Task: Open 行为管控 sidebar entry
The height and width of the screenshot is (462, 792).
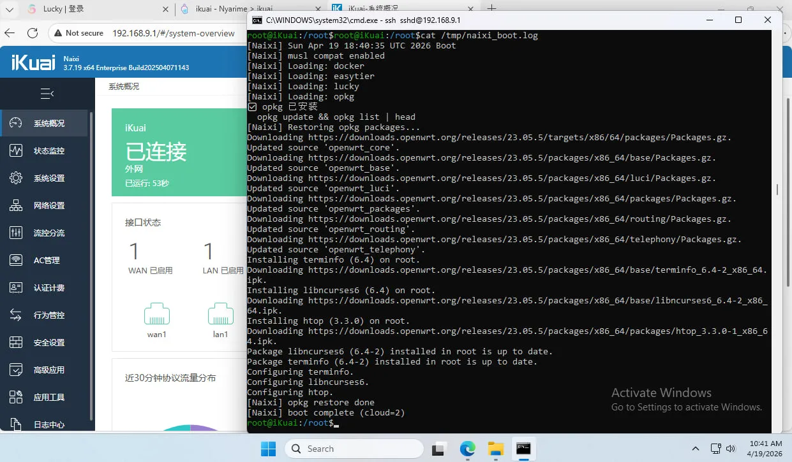Action: click(49, 315)
